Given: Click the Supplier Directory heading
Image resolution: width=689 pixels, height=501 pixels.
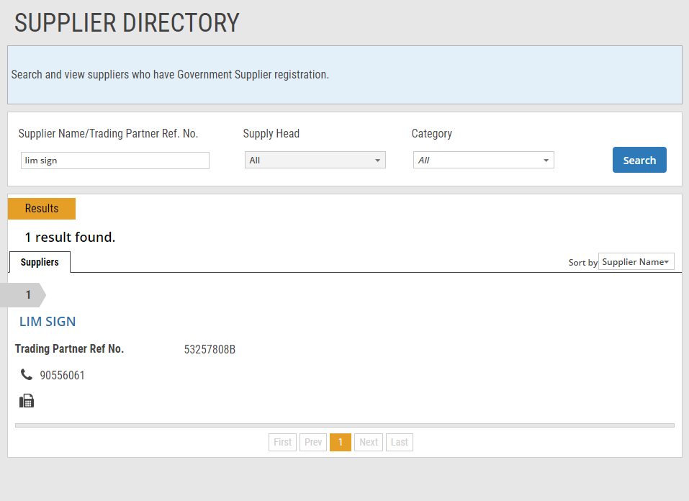Looking at the screenshot, I should 127,22.
